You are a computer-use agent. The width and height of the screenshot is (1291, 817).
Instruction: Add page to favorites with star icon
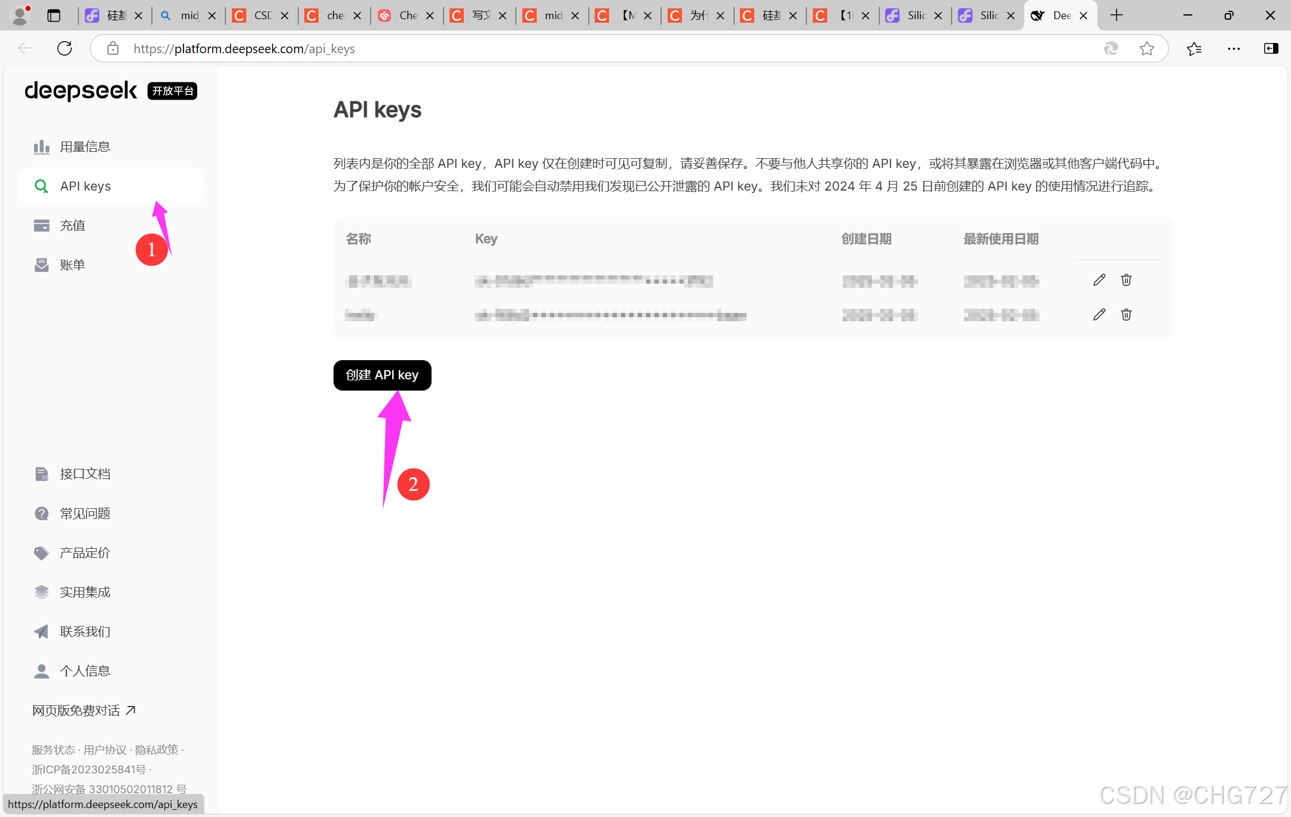(1146, 49)
